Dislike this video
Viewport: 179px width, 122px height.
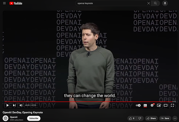[140, 118]
